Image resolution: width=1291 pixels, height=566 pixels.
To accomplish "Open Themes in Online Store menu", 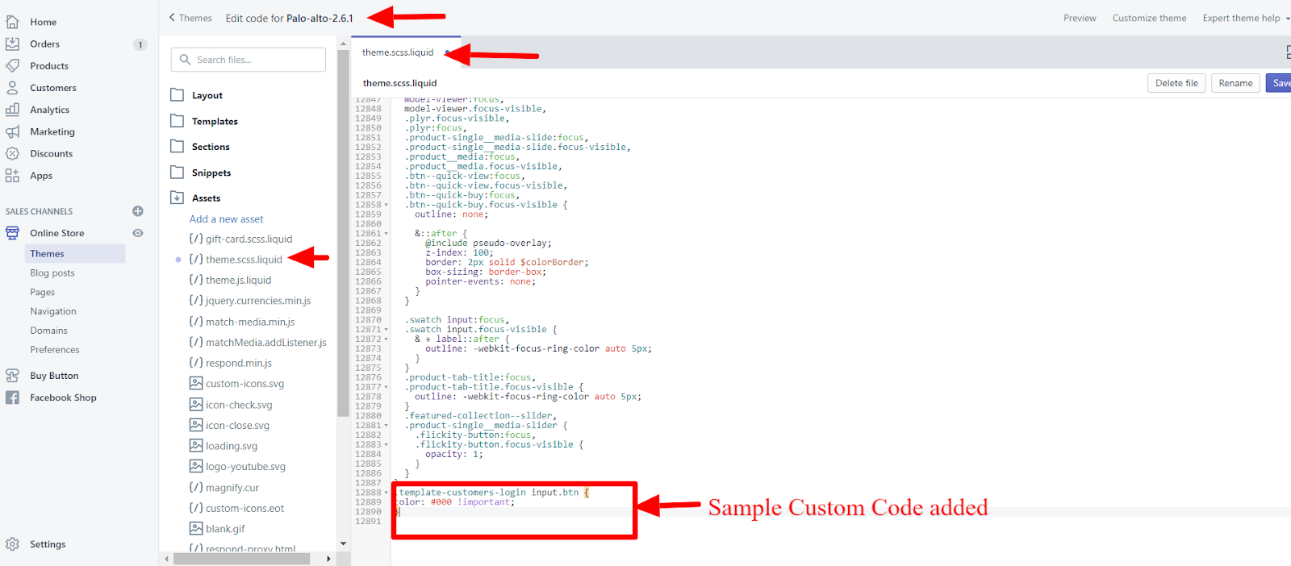I will 75,253.
